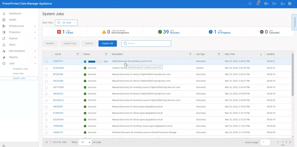The width and height of the screenshot is (297, 147).
Task: Go to page 2 of jobs
Action: (x=286, y=142)
